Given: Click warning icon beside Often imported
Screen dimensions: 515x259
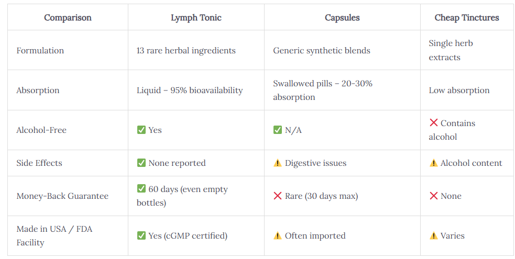Looking at the screenshot, I should pyautogui.click(x=278, y=235).
